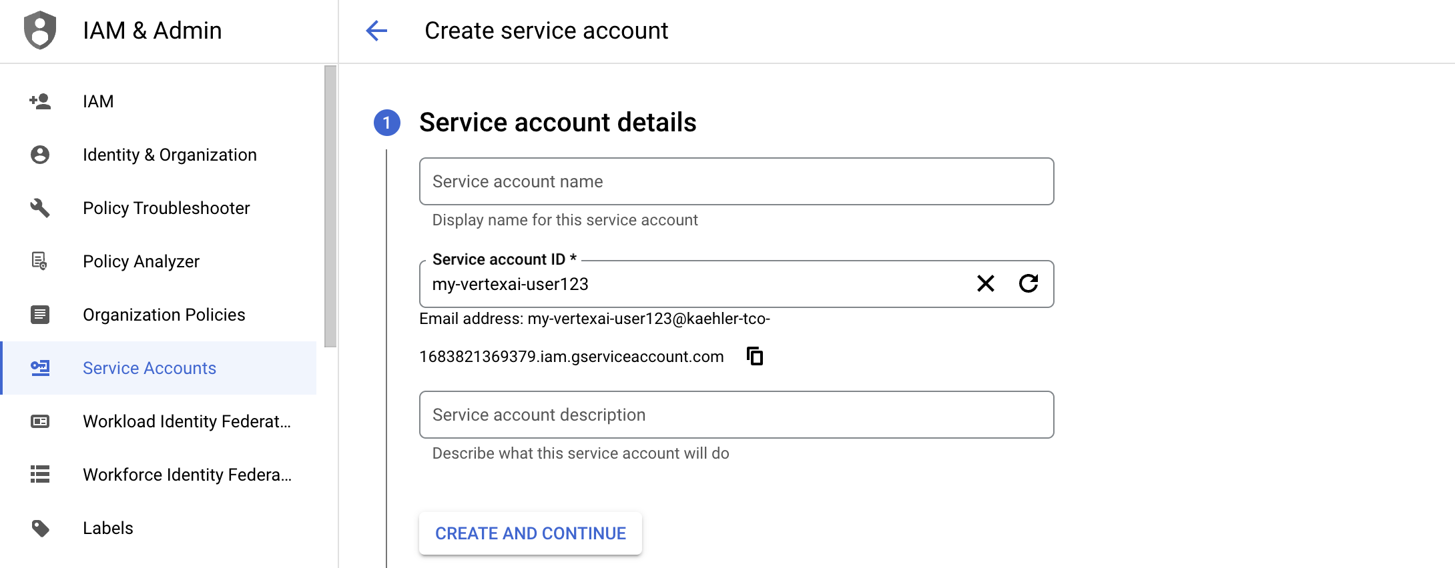Focus the Service account description field
This screenshot has width=1455, height=568.
[737, 415]
